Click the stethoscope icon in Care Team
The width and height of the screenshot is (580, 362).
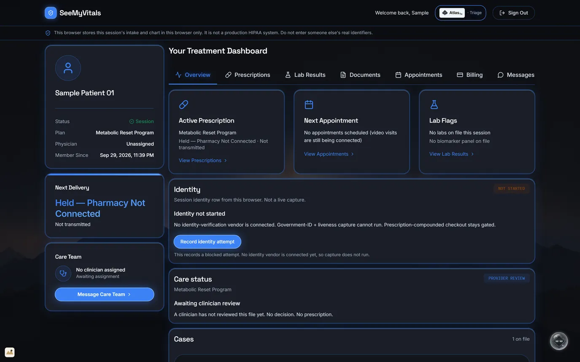click(63, 273)
